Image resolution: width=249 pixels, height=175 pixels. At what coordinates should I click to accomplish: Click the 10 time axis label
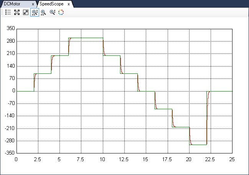coord(102,159)
